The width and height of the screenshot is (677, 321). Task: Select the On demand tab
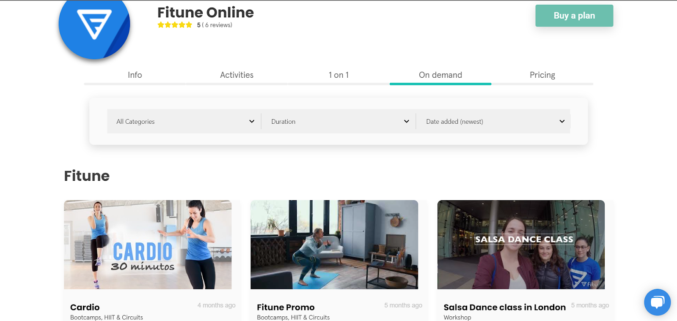[x=440, y=75]
